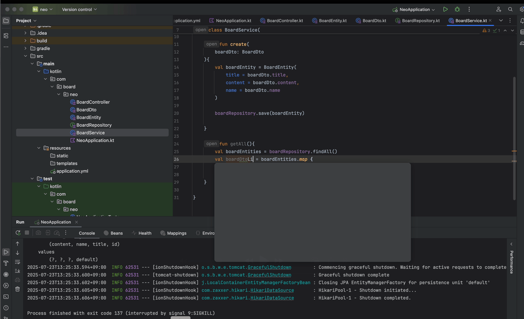Show hidden editor tabs chevron
Image resolution: width=524 pixels, height=319 pixels.
(x=501, y=21)
